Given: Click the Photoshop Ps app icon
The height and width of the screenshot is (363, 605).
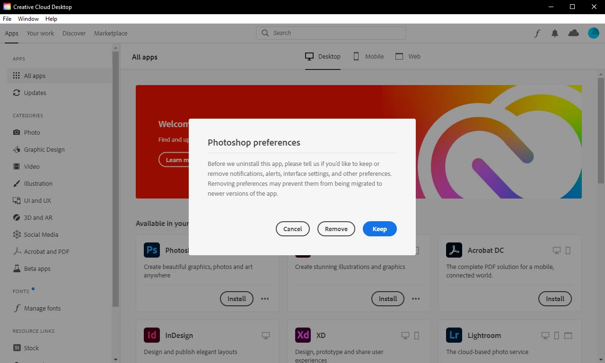Looking at the screenshot, I should pyautogui.click(x=152, y=250).
